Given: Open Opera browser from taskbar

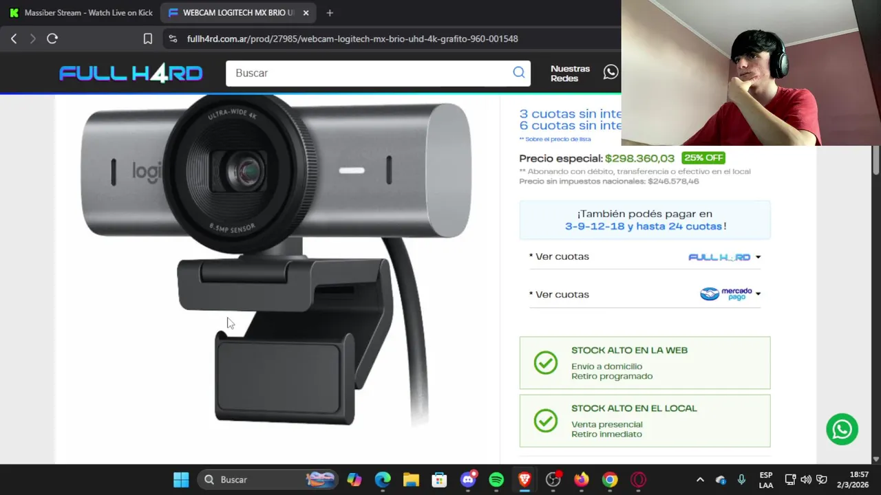Looking at the screenshot, I should pyautogui.click(x=639, y=480).
